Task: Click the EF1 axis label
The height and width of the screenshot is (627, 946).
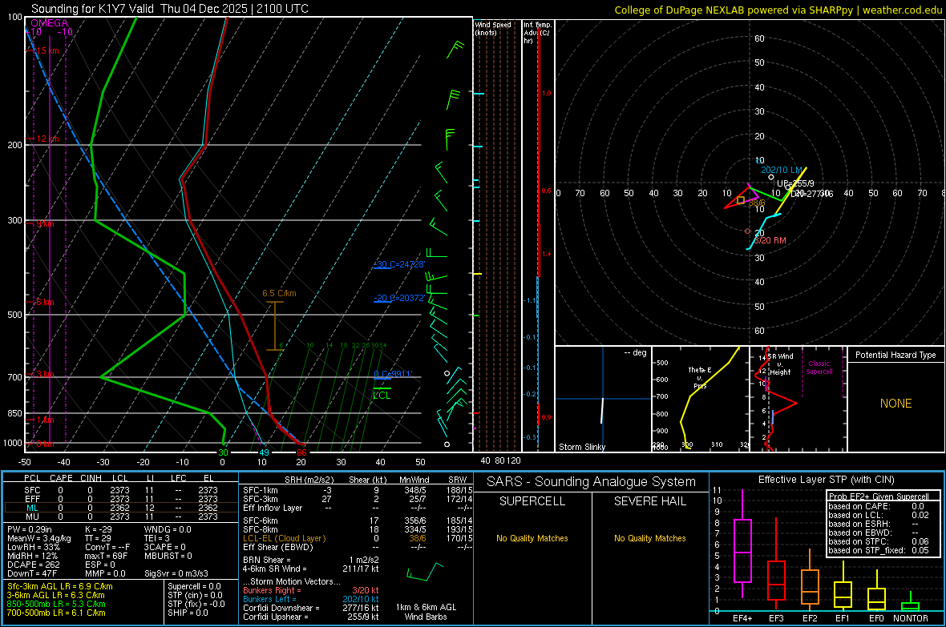Action: [843, 618]
